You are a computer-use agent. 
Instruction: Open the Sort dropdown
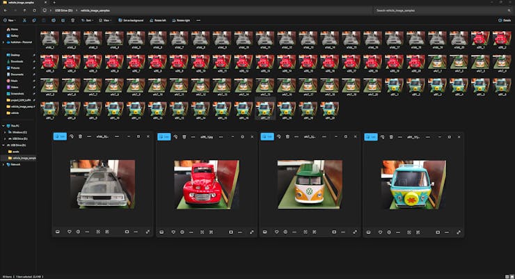(87, 20)
